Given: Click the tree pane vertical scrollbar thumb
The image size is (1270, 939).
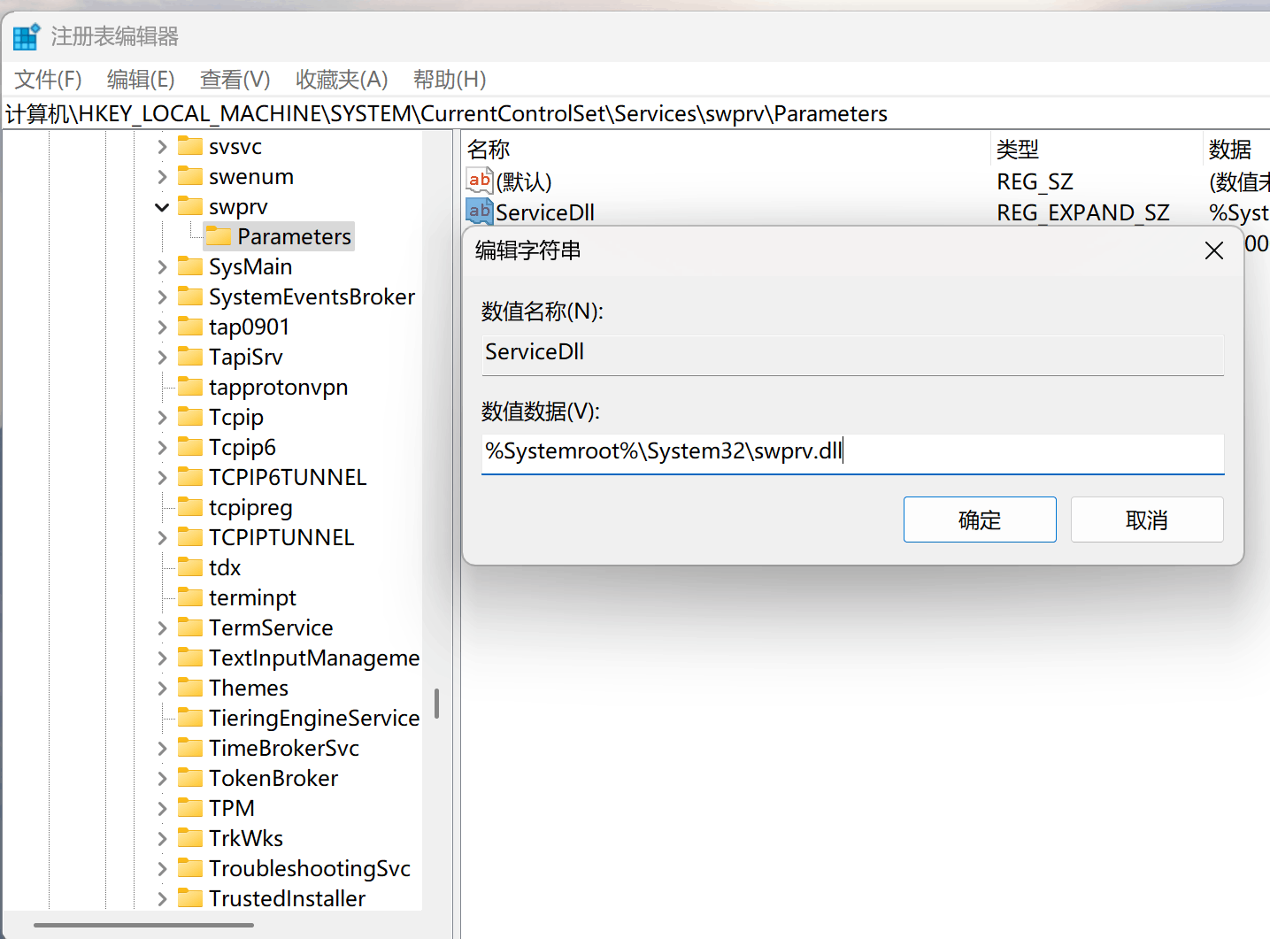Looking at the screenshot, I should coord(436,704).
